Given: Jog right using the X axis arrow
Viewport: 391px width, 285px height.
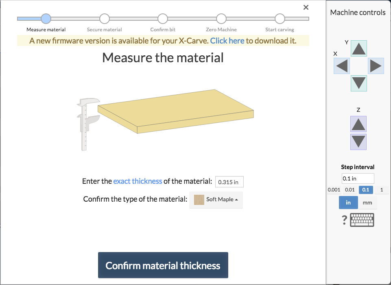Looking at the screenshot, I should tap(376, 66).
